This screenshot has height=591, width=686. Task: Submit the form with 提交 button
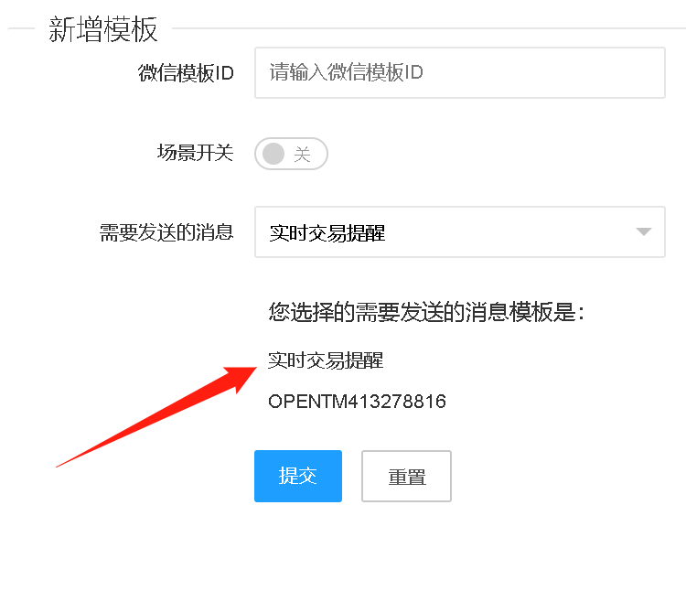(298, 476)
